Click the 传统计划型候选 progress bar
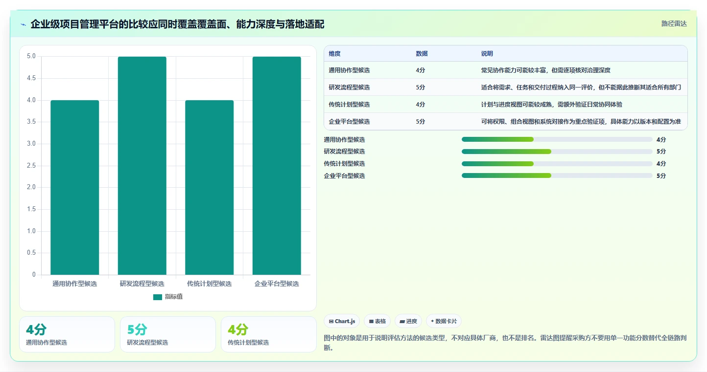This screenshot has width=707, height=372. 557,164
